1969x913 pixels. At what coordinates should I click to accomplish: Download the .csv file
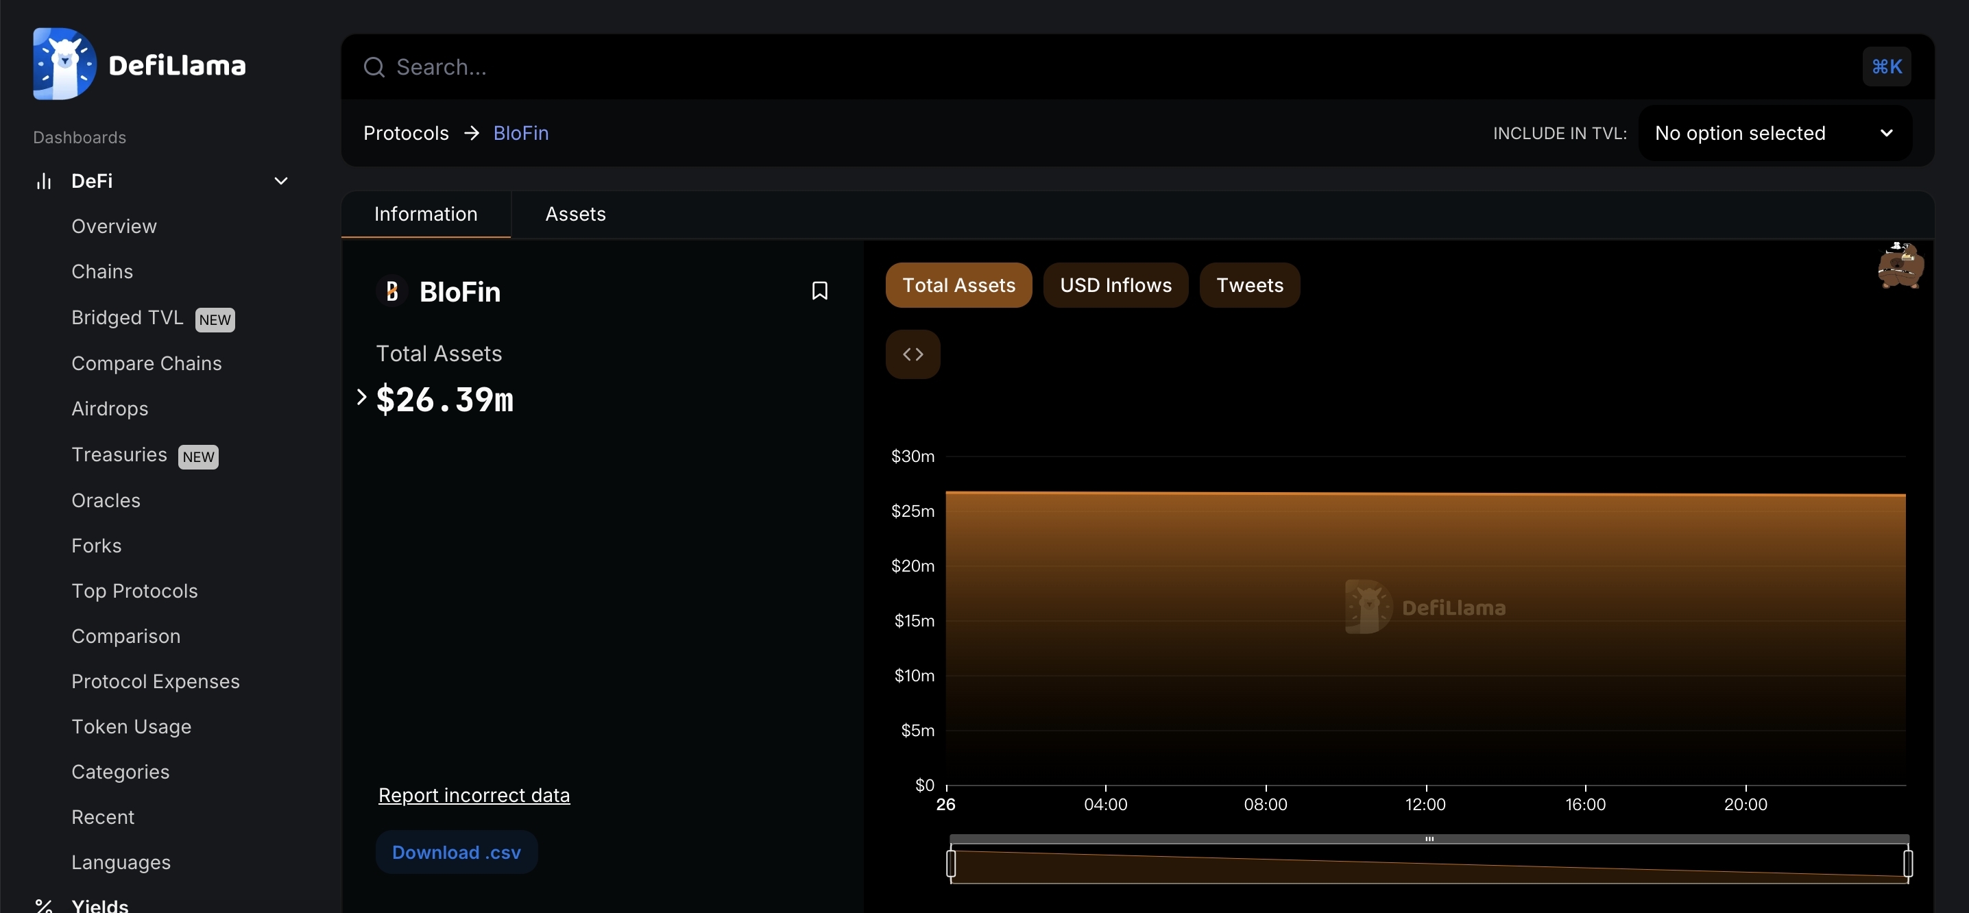(457, 852)
